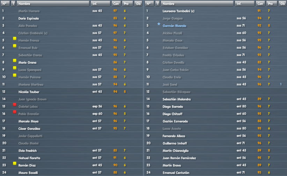
Task: Select Nicolás Tauber in left list
Action: 29,92
